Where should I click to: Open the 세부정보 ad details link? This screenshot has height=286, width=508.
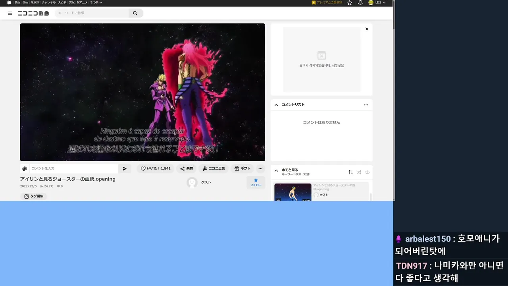tap(338, 65)
